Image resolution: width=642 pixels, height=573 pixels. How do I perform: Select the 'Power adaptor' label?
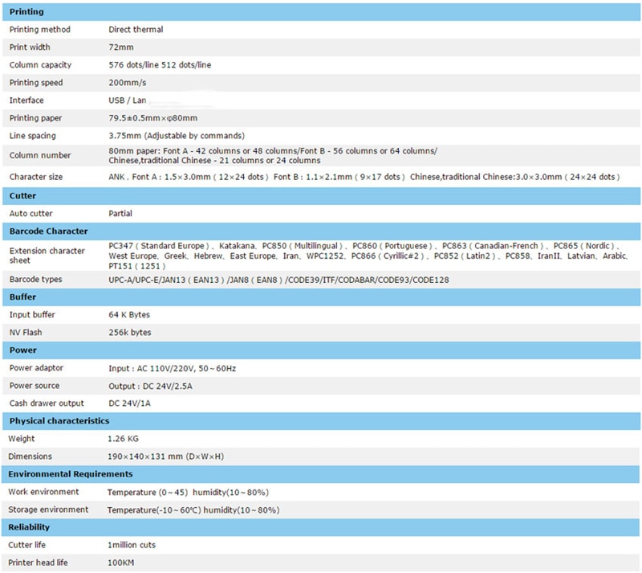36,368
